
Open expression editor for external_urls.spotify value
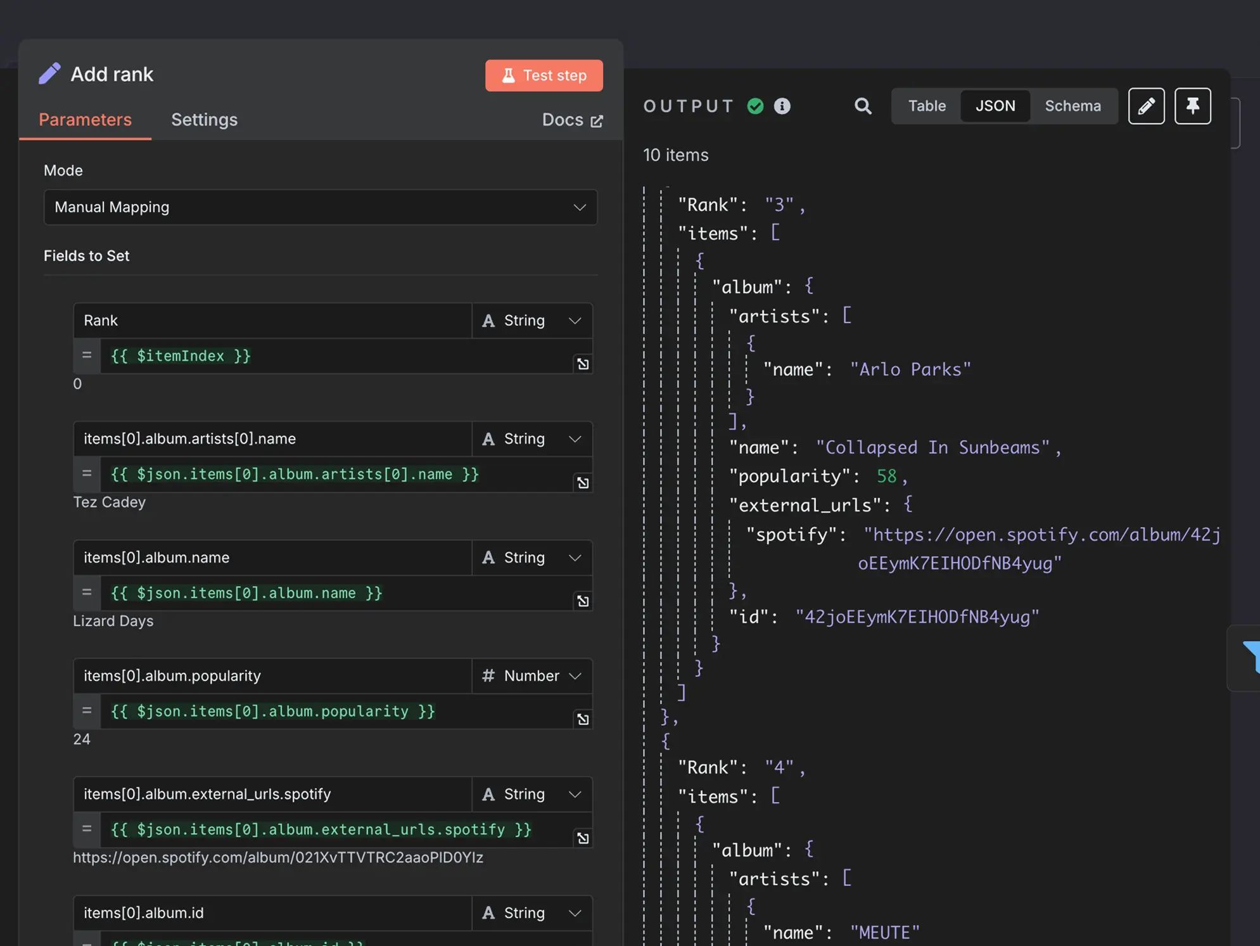click(583, 838)
